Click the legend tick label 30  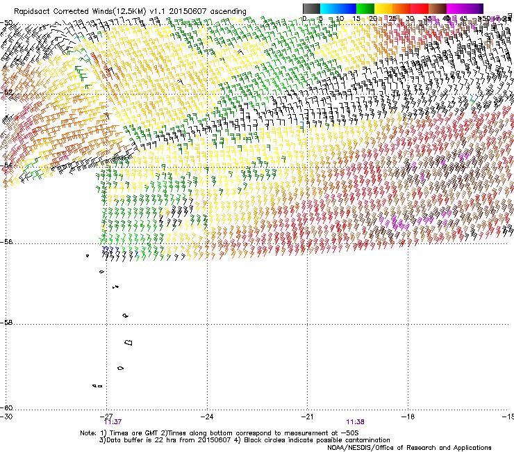(x=410, y=19)
